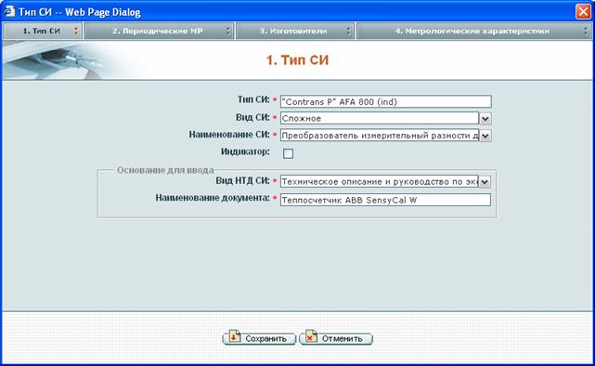Viewport: 595px width, 366px height.
Task: Go to Метрологические характеристики tab
Action: (x=473, y=32)
